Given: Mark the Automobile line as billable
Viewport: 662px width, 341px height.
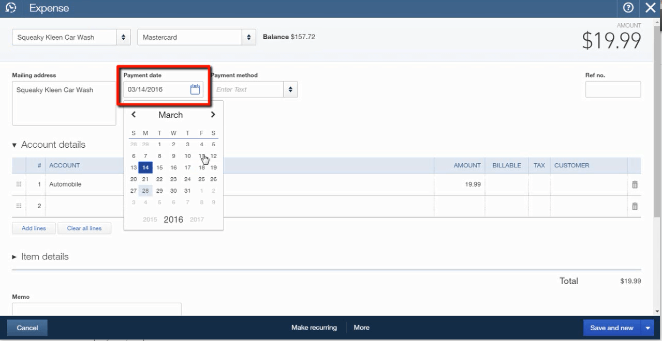Looking at the screenshot, I should tap(506, 184).
